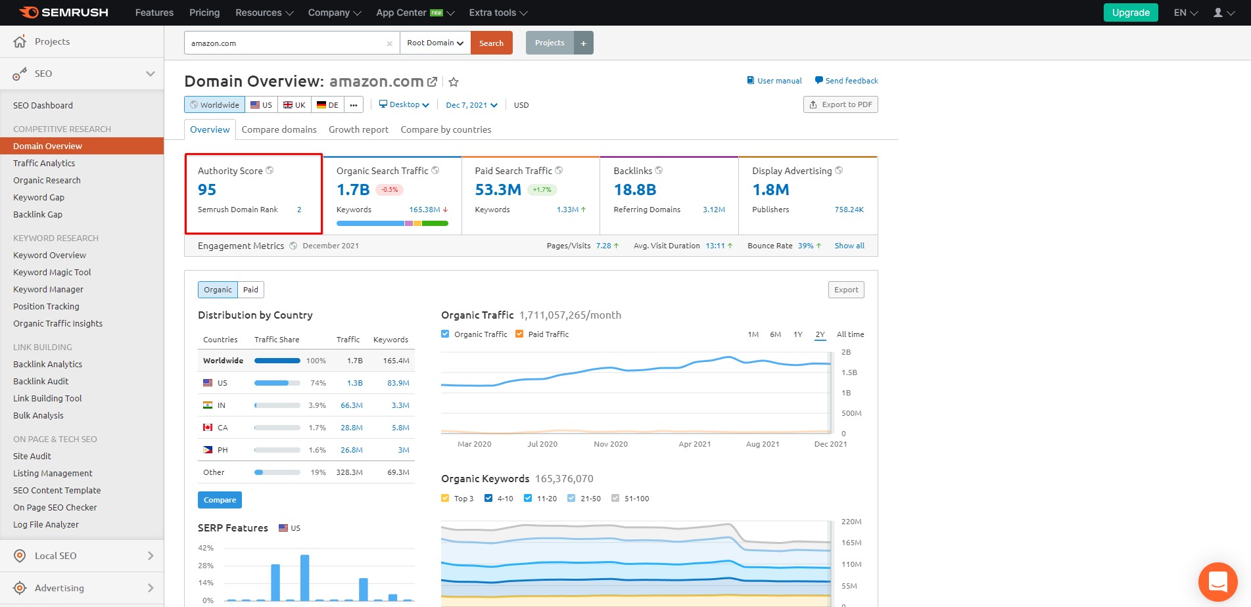Open the Root Domain dropdown
Screen dimensions: 1251x607
coord(435,43)
